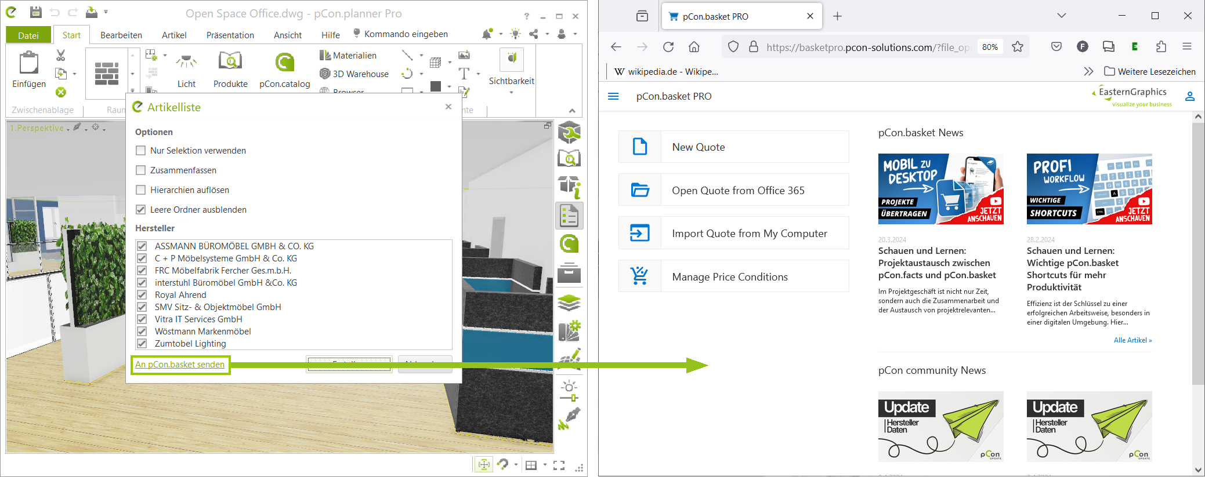Enable Hierarchien auflösen
The width and height of the screenshot is (1205, 477).
(x=140, y=190)
